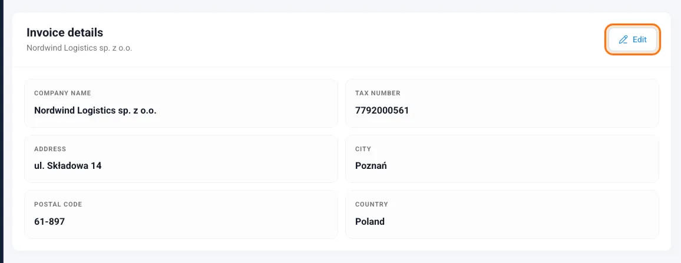Viewport: 681px width, 263px height.
Task: Click the Nordwind Logistics subtitle under heading
Action: (79, 48)
